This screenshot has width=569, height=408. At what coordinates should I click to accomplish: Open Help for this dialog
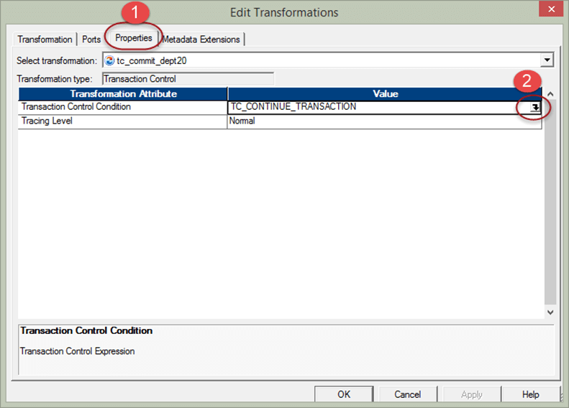point(530,394)
